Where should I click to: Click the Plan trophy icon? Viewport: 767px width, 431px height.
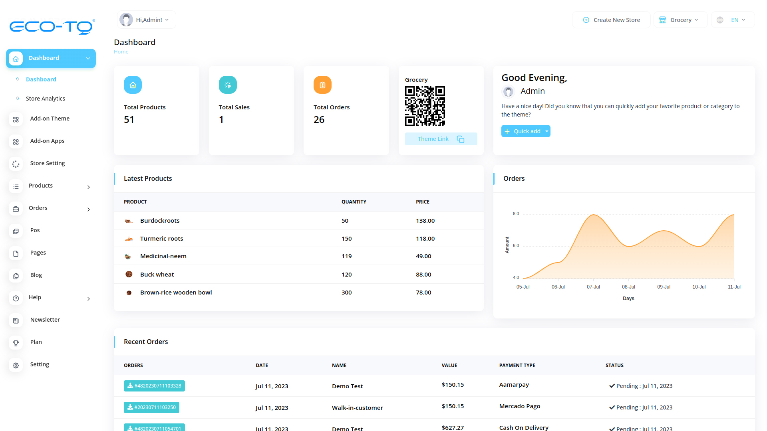click(16, 342)
